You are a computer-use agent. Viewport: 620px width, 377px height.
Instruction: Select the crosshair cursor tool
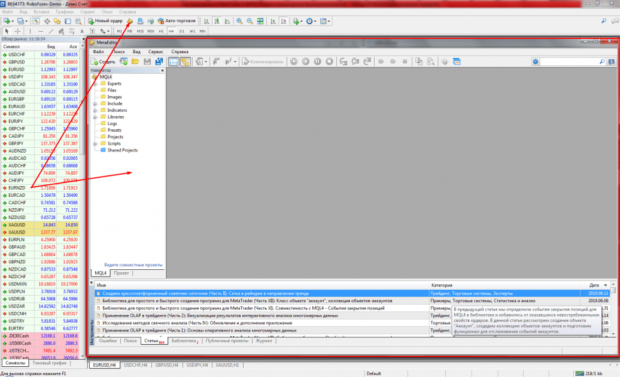tap(18, 31)
